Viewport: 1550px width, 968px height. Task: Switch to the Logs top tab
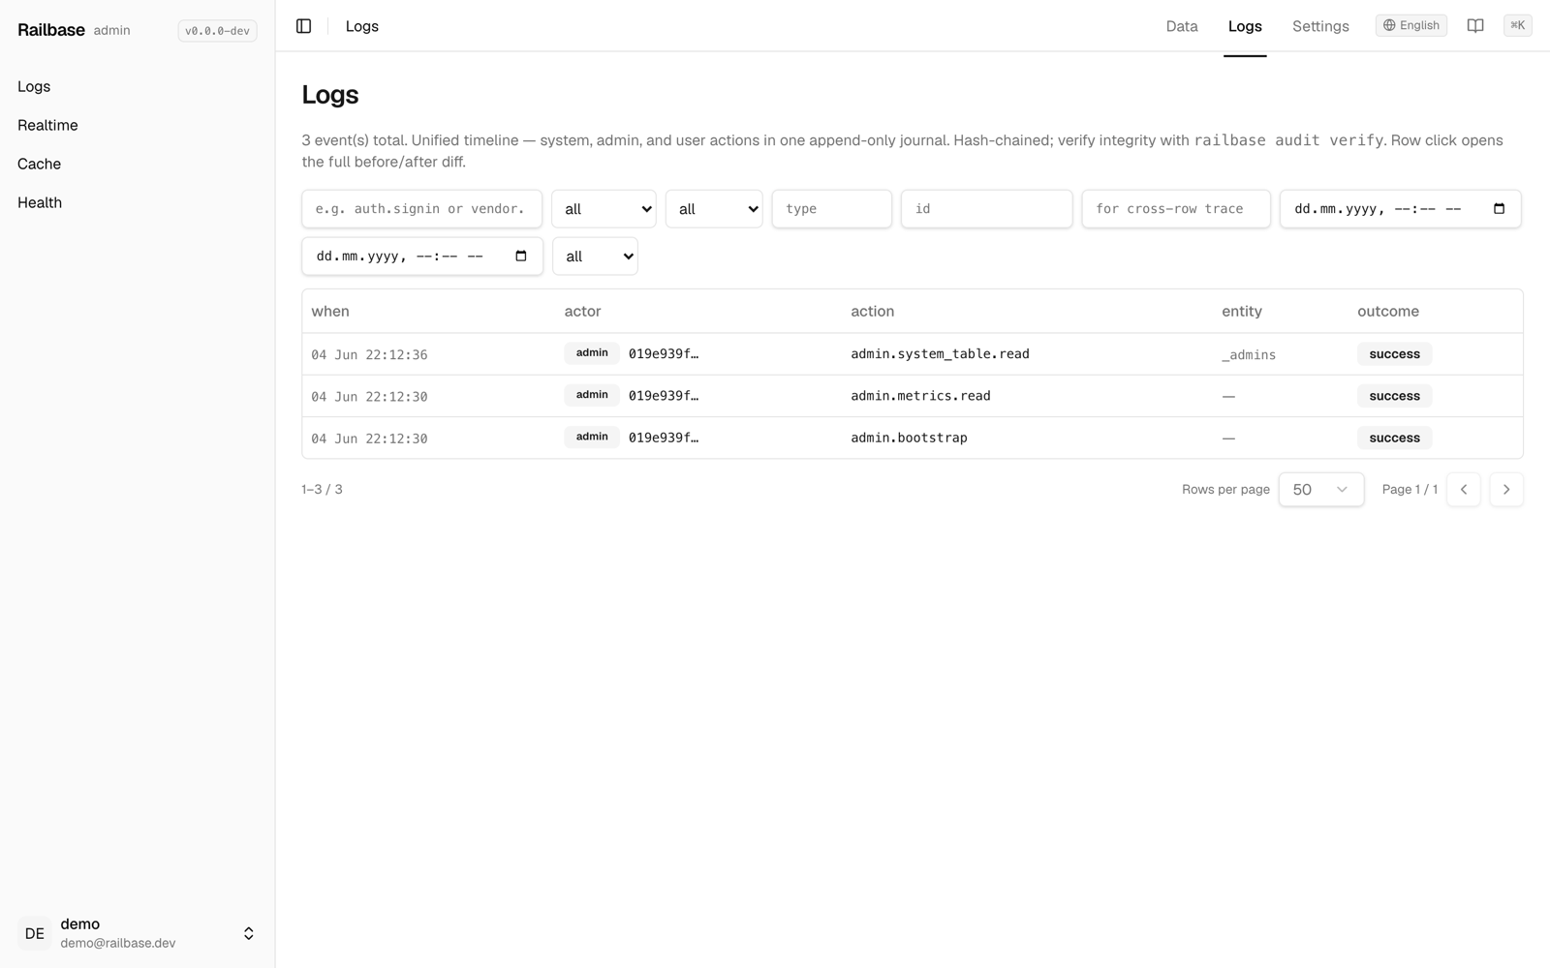(x=1245, y=26)
